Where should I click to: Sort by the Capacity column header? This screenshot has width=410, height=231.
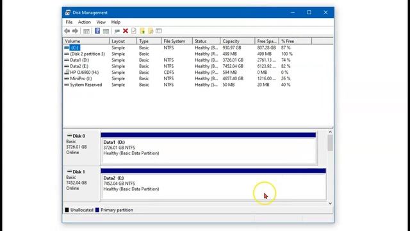[x=238, y=41]
